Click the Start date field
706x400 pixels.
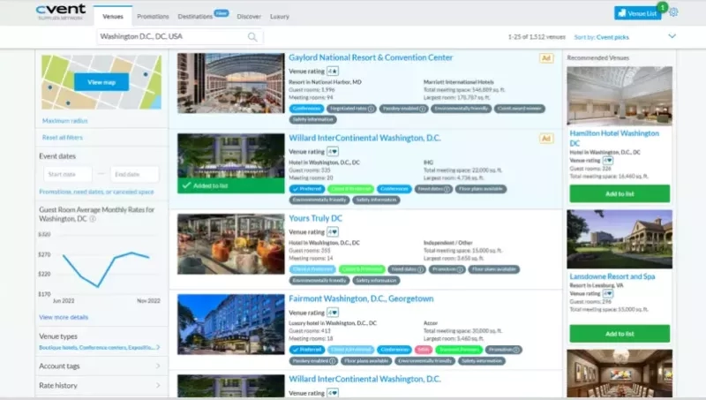(68, 174)
